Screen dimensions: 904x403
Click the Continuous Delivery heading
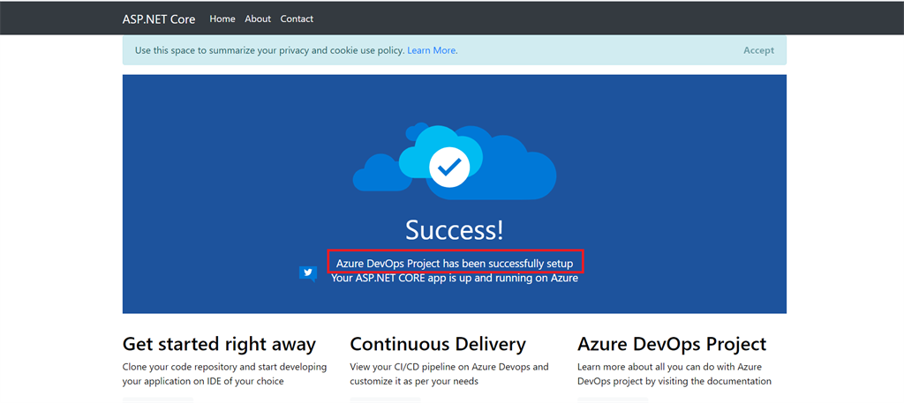[x=438, y=344]
